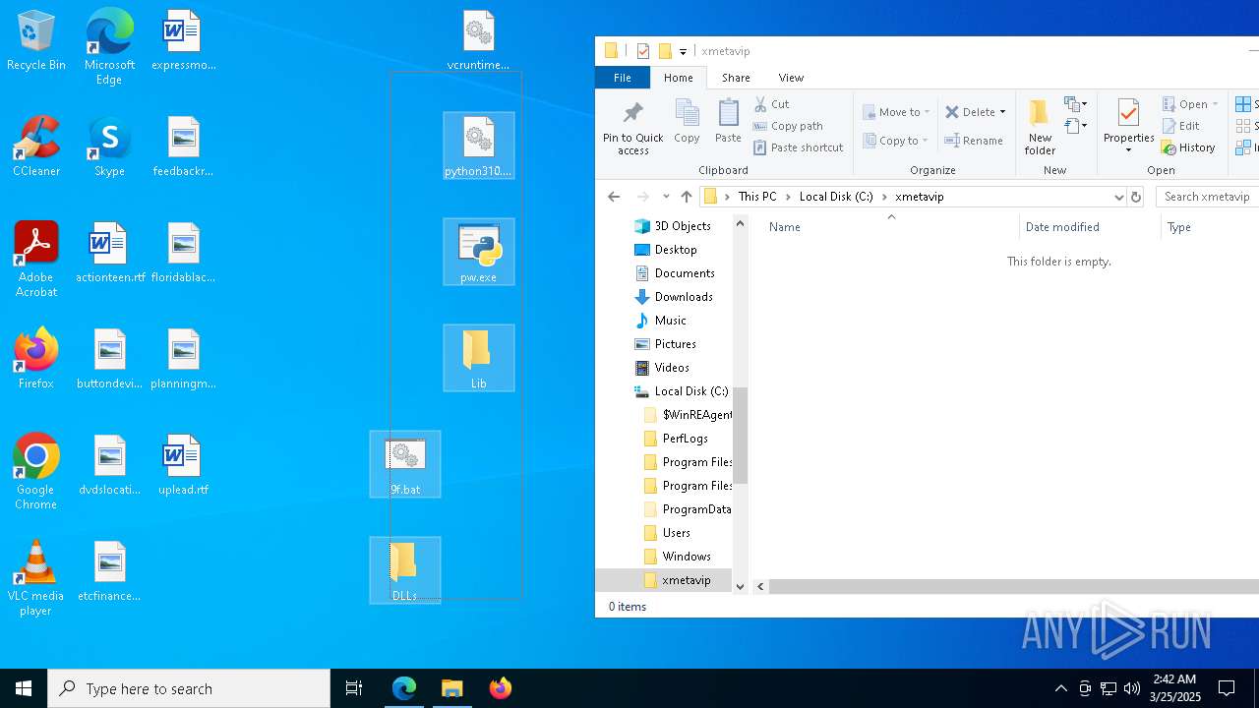Click Local Disk (C:) in breadcrumb
Screen dimensions: 1259x708
point(836,197)
